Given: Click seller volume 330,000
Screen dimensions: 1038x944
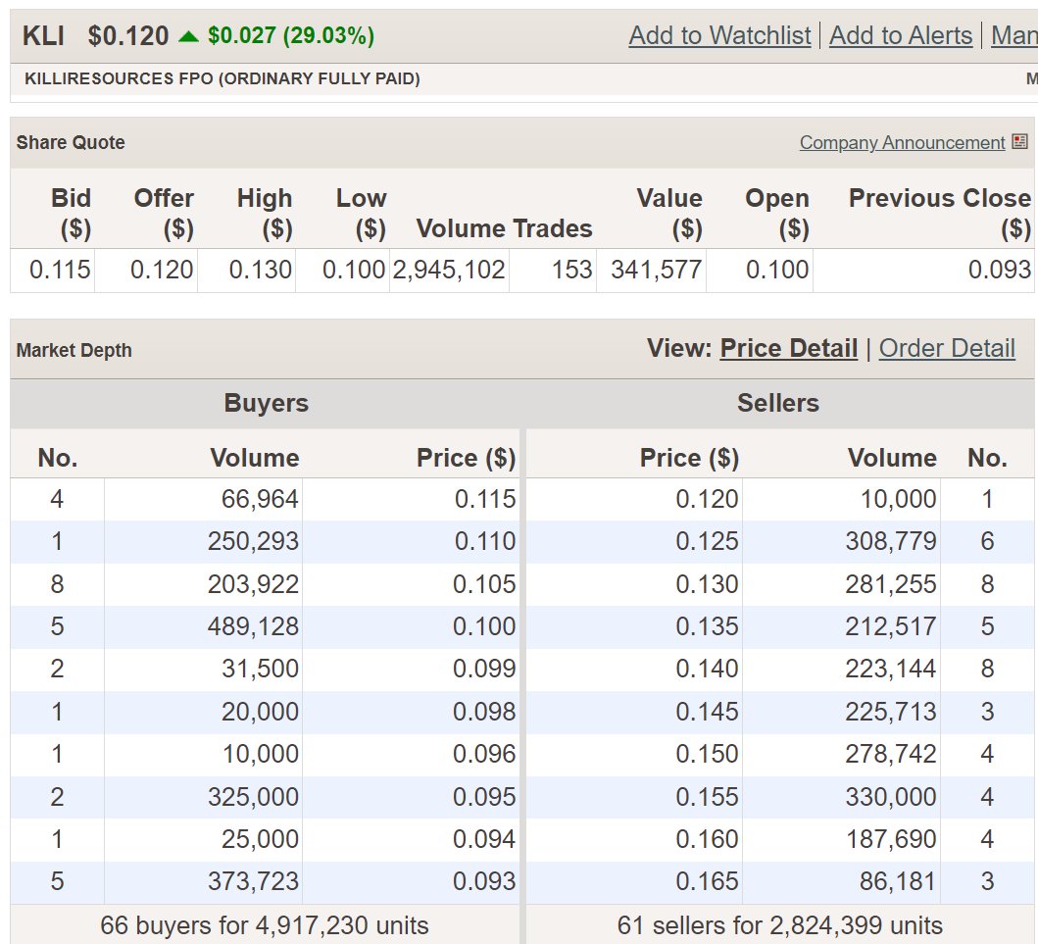Looking at the screenshot, I should point(890,797).
